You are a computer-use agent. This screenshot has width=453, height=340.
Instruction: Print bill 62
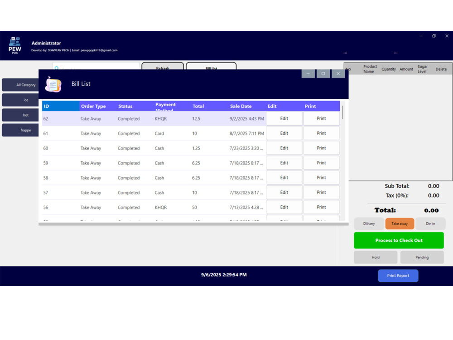click(x=321, y=118)
